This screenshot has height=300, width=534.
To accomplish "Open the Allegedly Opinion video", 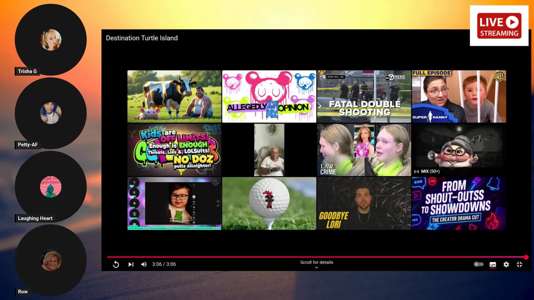I will coord(269,96).
